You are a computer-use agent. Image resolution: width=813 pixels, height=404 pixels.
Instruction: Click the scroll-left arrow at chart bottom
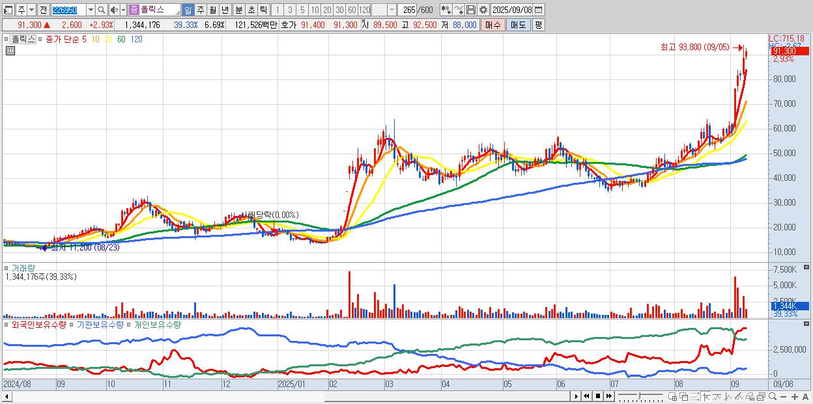pos(7,396)
